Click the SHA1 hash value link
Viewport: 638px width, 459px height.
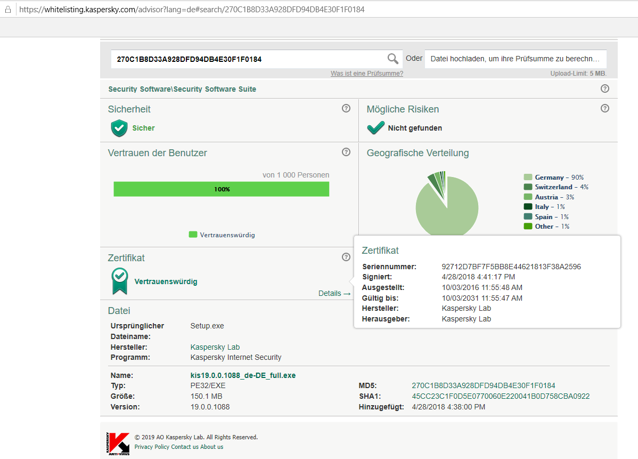501,396
